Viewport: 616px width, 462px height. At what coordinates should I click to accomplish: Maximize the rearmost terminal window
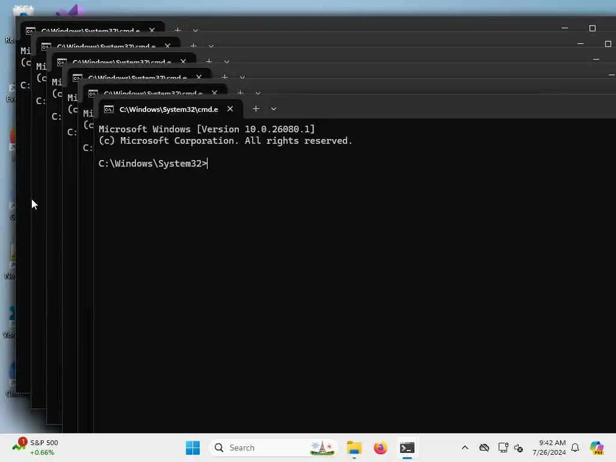click(593, 28)
